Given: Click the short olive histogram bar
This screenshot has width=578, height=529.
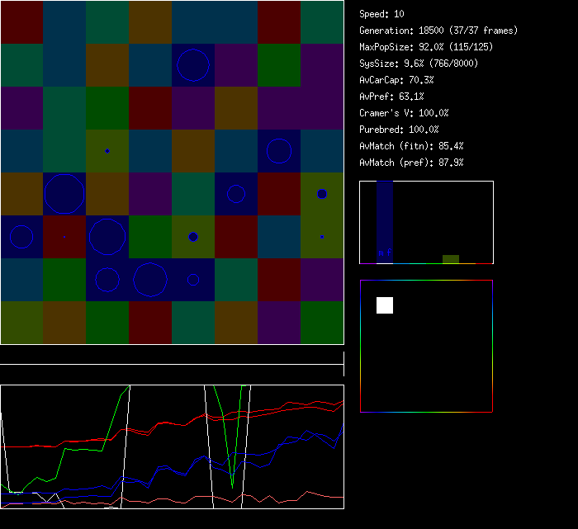Looking at the screenshot, I should click(x=451, y=259).
